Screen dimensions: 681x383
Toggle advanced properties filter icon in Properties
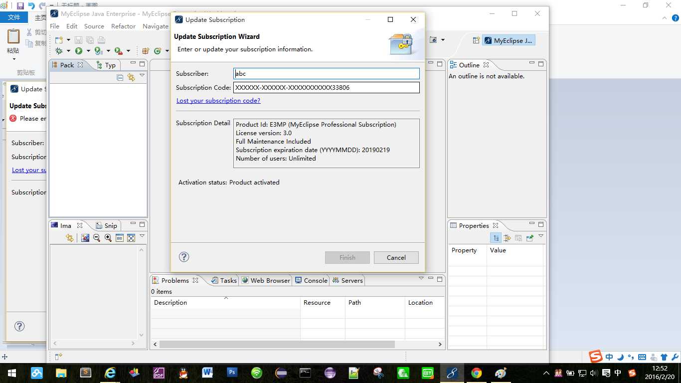(x=507, y=238)
